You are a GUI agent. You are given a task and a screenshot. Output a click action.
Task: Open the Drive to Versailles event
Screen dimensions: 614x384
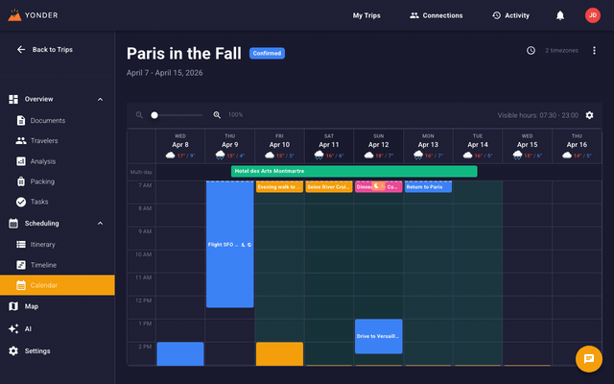(x=379, y=336)
